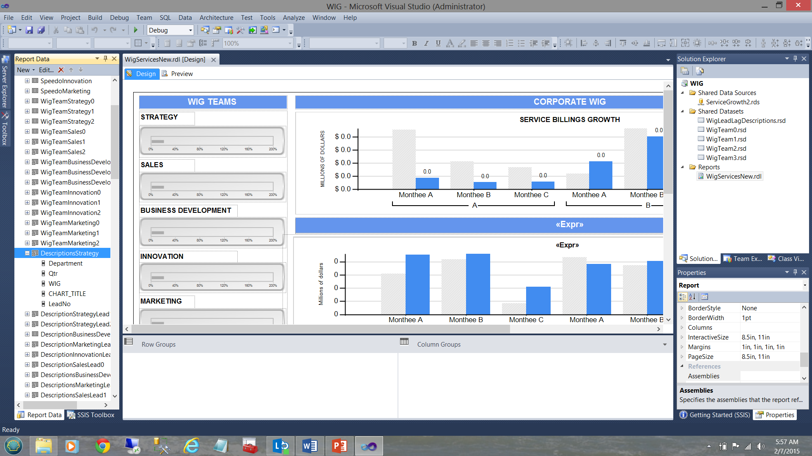Open the Debug configuration dropdown
This screenshot has height=456, width=812.
point(190,30)
